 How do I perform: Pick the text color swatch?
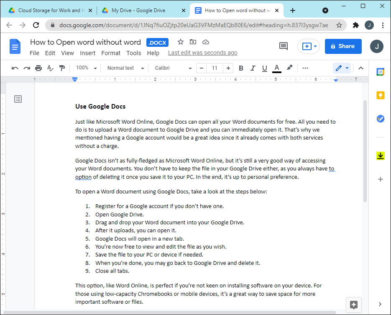point(276,68)
